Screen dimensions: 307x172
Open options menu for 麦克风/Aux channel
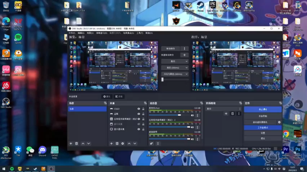click(197, 115)
